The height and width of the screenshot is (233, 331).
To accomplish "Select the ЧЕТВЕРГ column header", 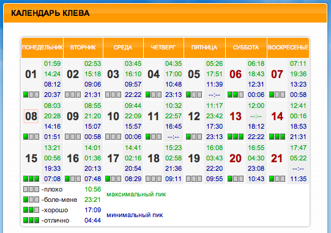I will (163, 48).
